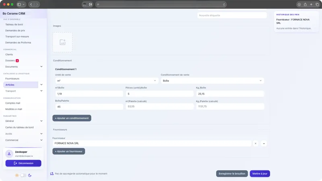Image resolution: width=322 pixels, height=181 pixels.
Task: Click the browser sidebar toggle icon
Action: click(19, 4)
